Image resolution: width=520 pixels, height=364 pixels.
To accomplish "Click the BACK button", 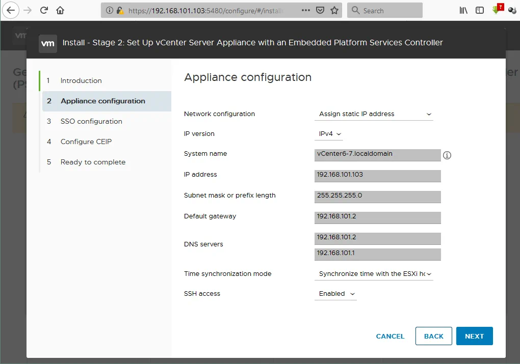I will pos(433,336).
